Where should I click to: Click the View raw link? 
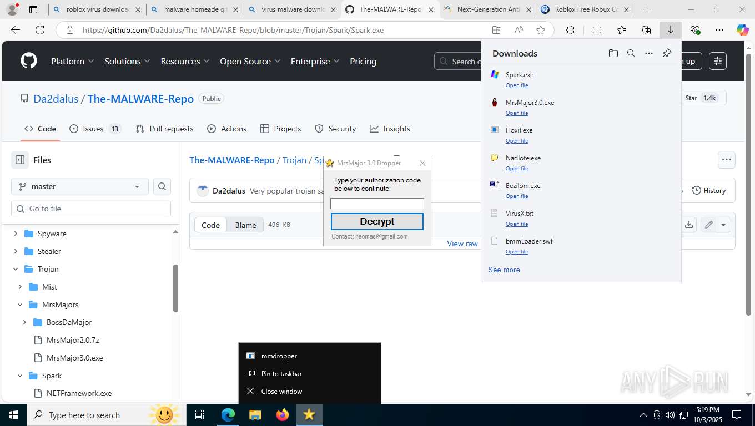click(x=462, y=244)
